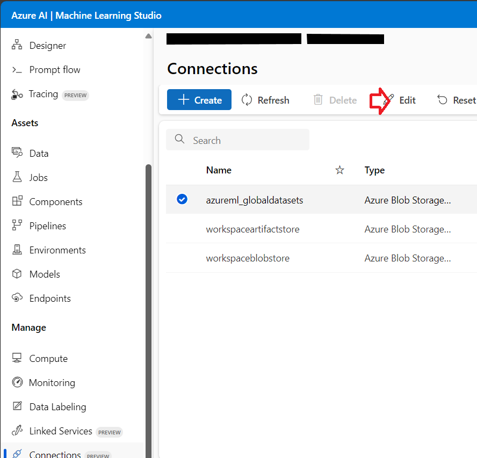Go to Data Labeling page label

tap(58, 407)
